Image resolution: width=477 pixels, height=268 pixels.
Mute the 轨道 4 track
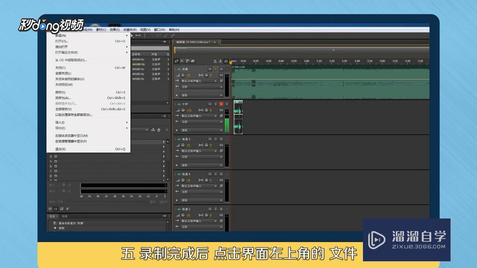coord(210,174)
